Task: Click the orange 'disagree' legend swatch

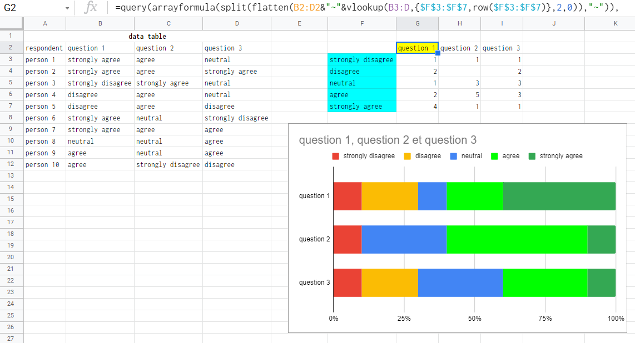Action: pos(408,157)
